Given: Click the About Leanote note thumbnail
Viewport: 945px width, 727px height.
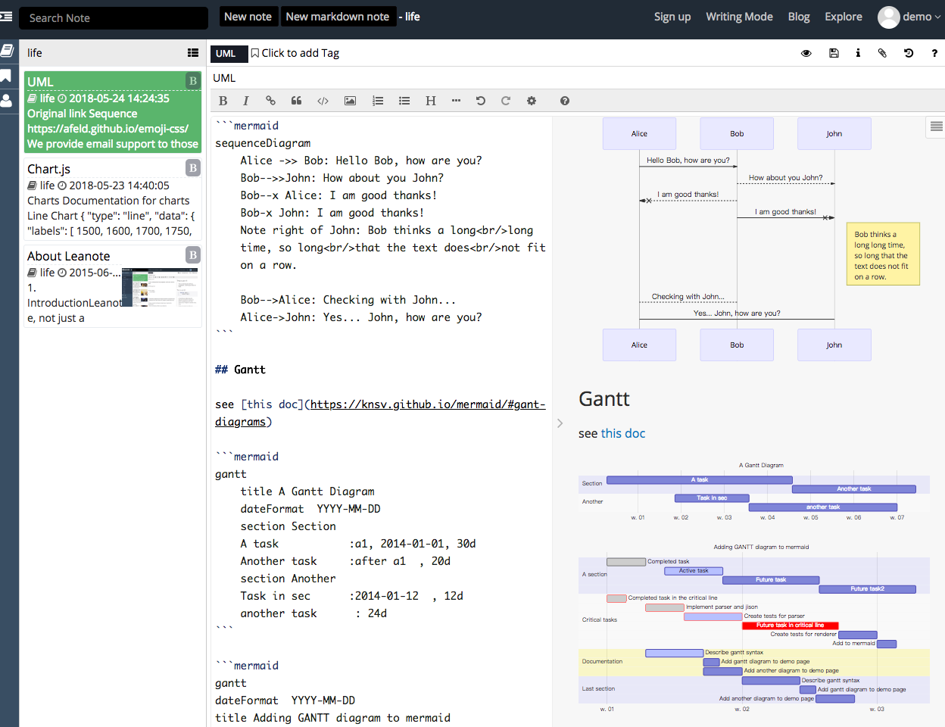Looking at the screenshot, I should click(x=161, y=287).
